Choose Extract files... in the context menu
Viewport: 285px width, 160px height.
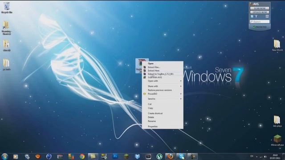pyautogui.click(x=163, y=67)
